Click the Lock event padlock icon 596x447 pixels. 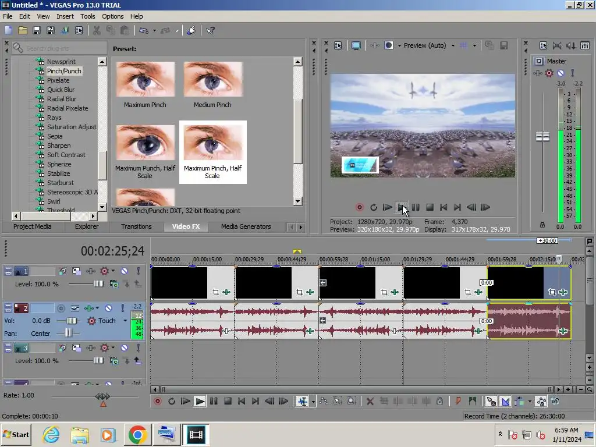pyautogui.click(x=440, y=401)
